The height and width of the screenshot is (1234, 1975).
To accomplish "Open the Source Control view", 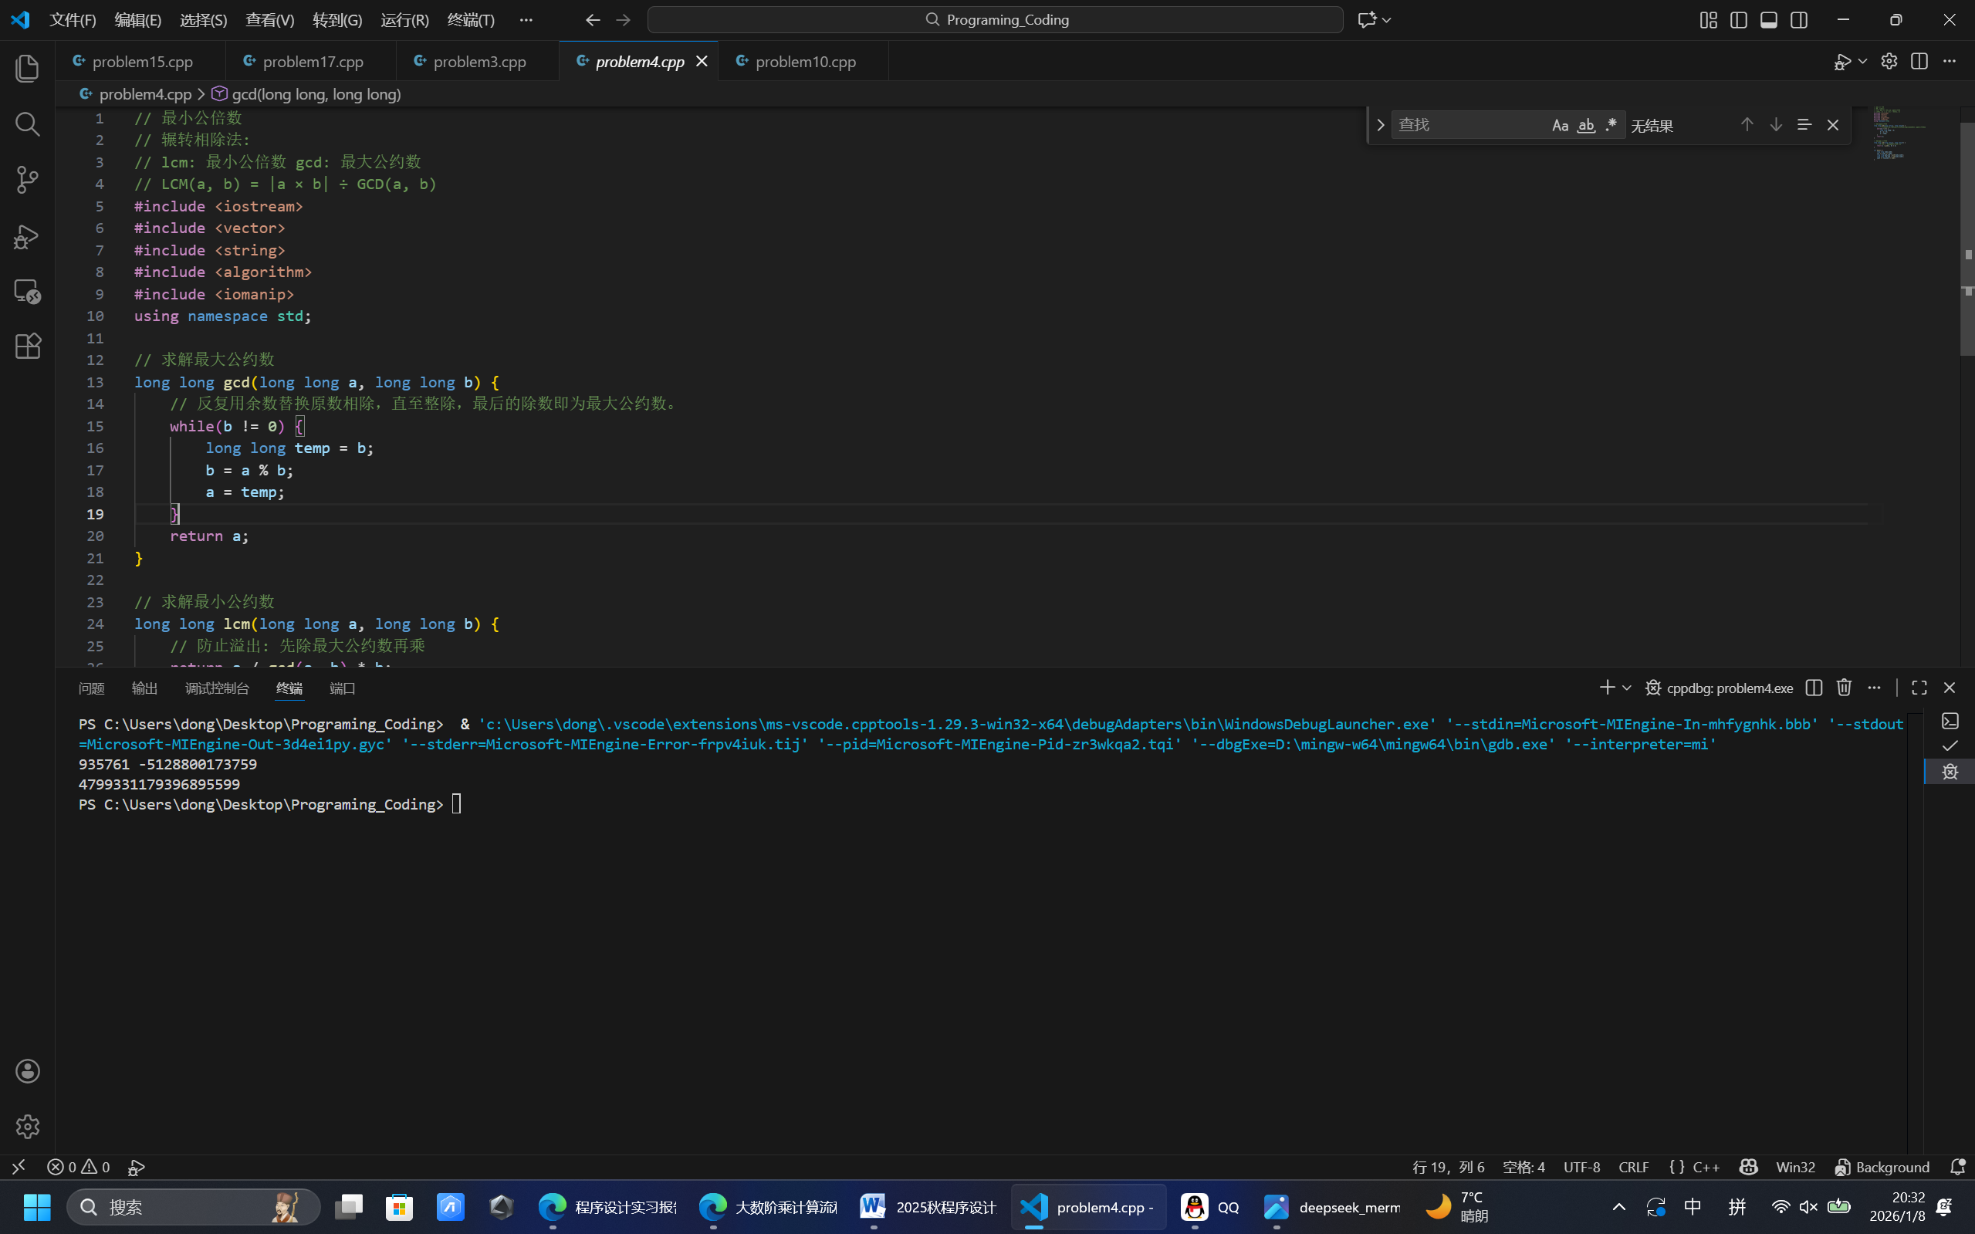I will point(27,180).
